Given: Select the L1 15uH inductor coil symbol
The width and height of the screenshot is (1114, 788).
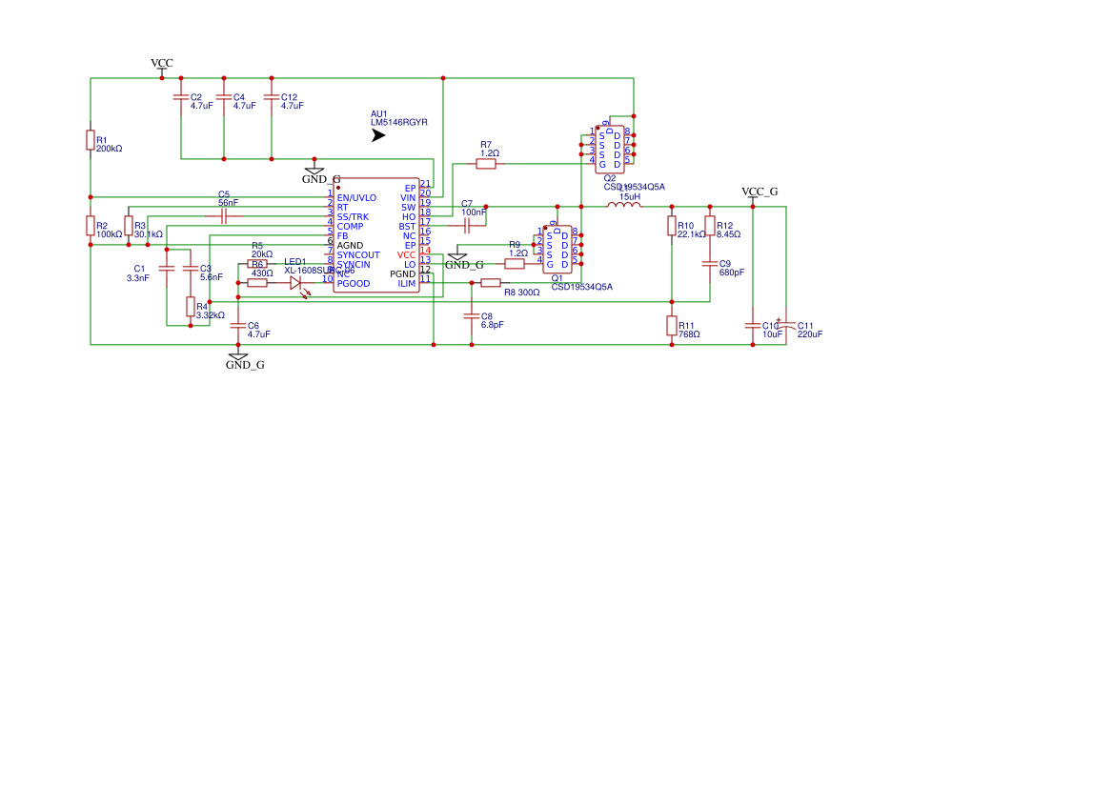Looking at the screenshot, I should click(624, 206).
